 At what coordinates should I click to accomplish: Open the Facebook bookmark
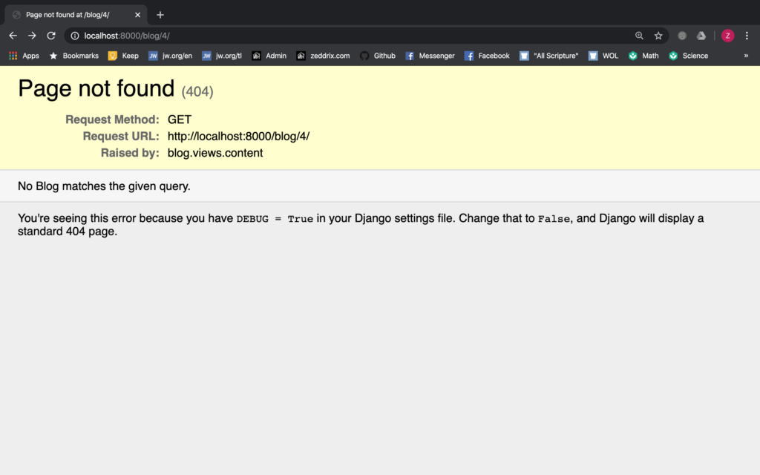click(487, 56)
